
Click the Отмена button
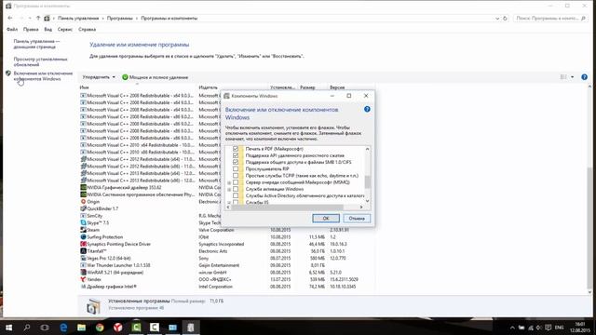[x=357, y=219]
